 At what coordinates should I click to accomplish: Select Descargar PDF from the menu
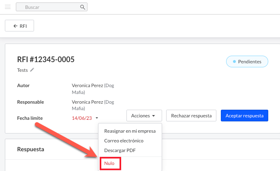tap(120, 150)
